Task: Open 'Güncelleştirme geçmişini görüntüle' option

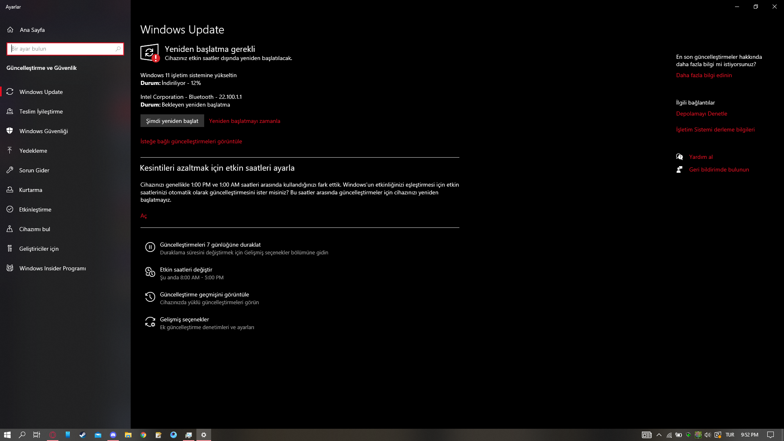Action: coord(209,298)
